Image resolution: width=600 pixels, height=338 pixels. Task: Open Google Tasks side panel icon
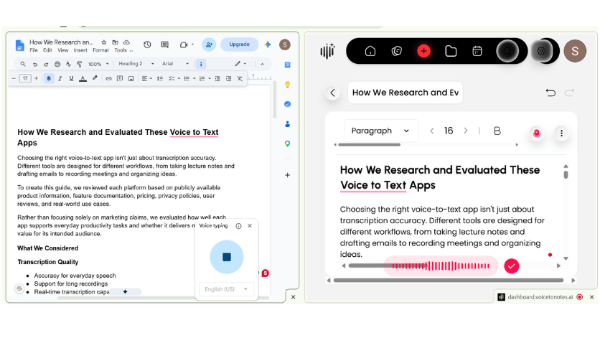pyautogui.click(x=287, y=104)
